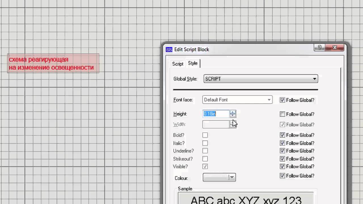Increase Height with the up spinner arrow

[233, 112]
